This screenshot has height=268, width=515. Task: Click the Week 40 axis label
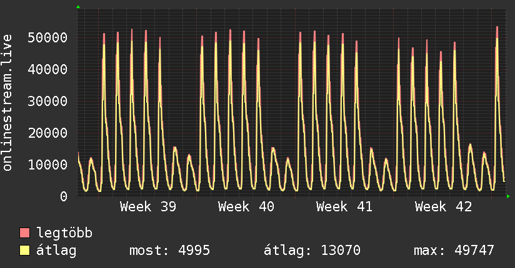246,207
